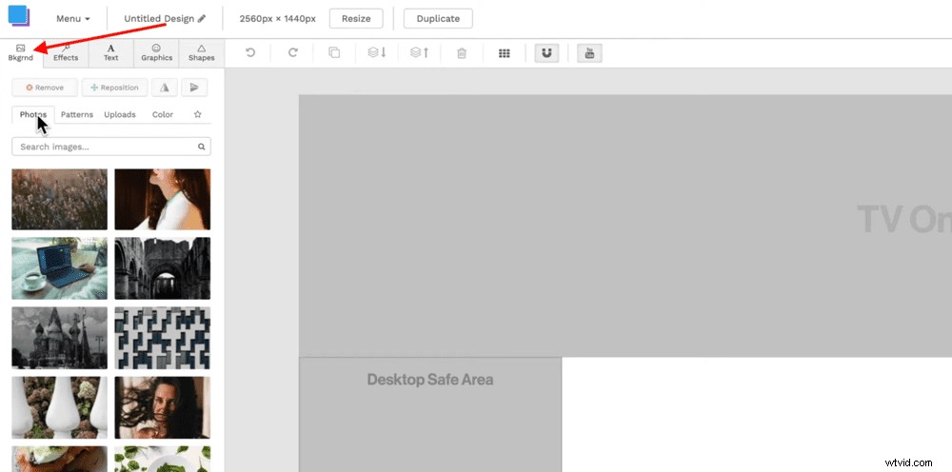Screen dimensions: 952x472
Task: Switch to the Bkgrnd tab
Action: tap(21, 52)
